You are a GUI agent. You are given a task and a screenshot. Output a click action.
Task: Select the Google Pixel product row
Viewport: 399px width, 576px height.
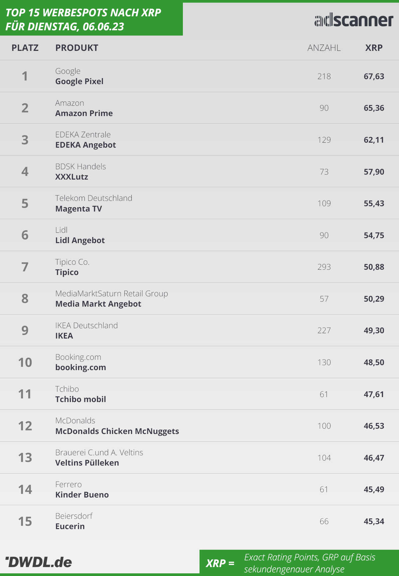tap(199, 76)
